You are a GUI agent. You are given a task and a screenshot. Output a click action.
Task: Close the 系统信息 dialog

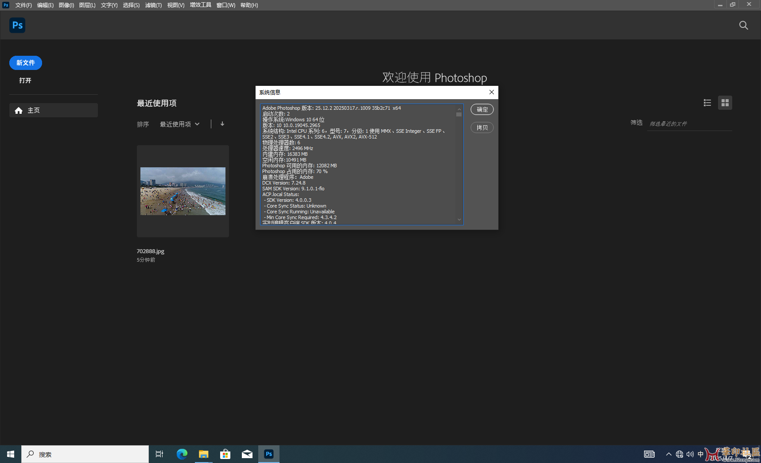pyautogui.click(x=492, y=92)
